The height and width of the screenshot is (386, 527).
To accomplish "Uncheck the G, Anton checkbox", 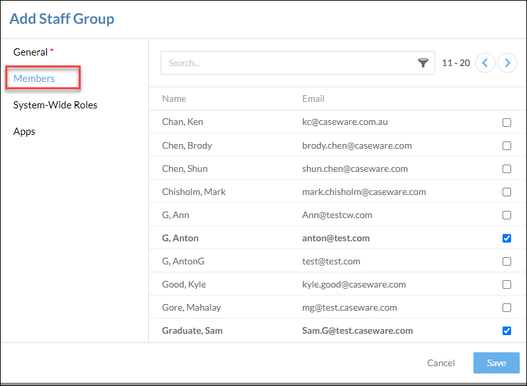I will tap(507, 238).
